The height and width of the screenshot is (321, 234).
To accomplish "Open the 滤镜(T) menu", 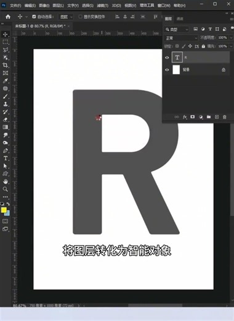I will [102, 6].
